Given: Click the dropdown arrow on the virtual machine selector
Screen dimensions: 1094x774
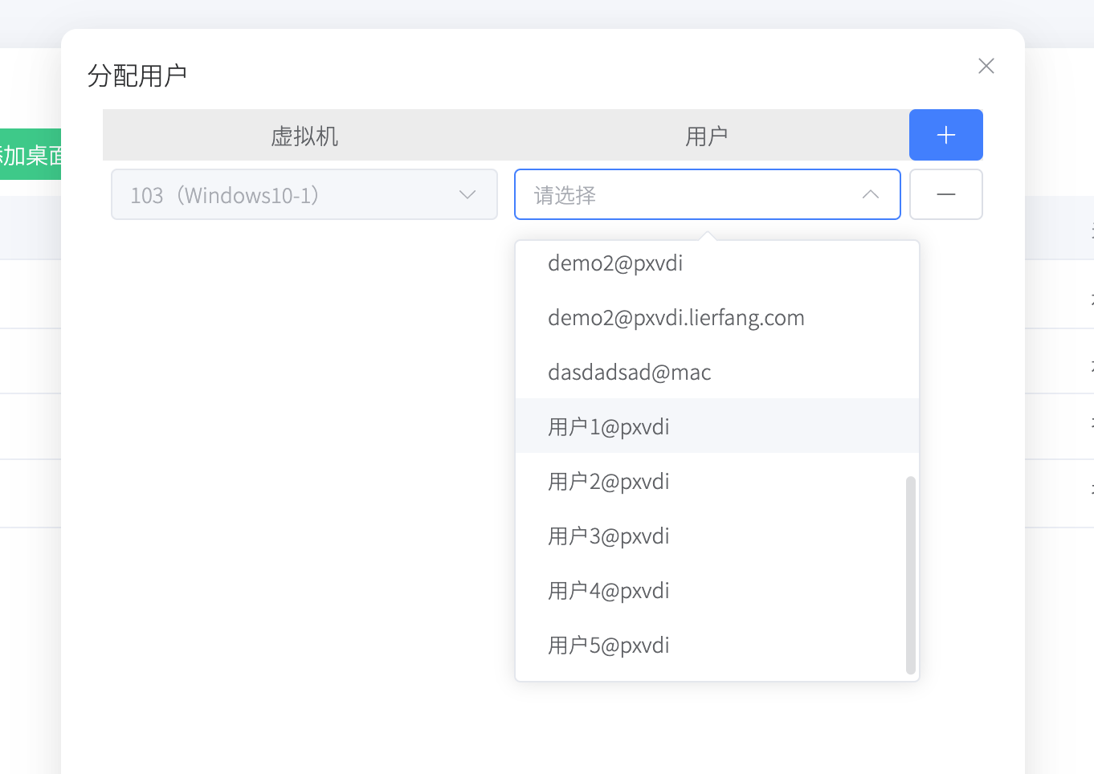Looking at the screenshot, I should (x=466, y=194).
